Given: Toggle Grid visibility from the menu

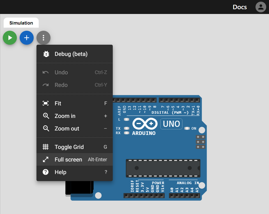Looking at the screenshot, I should (75, 147).
